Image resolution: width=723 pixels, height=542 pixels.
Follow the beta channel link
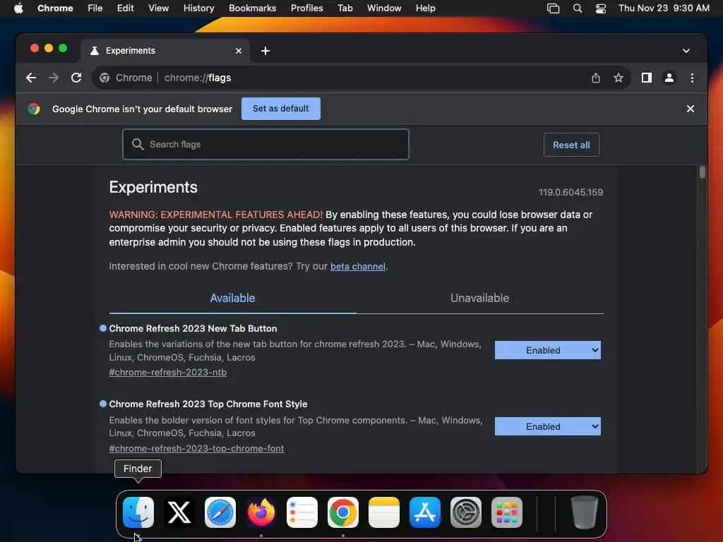[x=358, y=266]
